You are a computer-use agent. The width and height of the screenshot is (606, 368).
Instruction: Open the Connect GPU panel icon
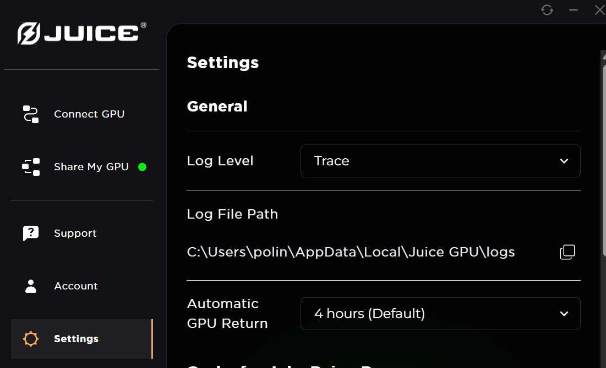coord(31,114)
